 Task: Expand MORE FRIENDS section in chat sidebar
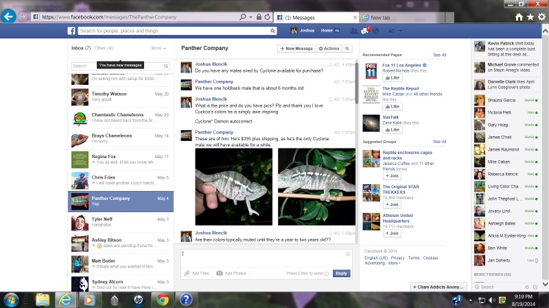point(492,274)
